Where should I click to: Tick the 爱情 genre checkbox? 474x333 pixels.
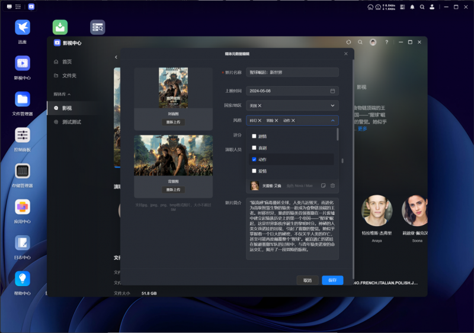(x=254, y=171)
